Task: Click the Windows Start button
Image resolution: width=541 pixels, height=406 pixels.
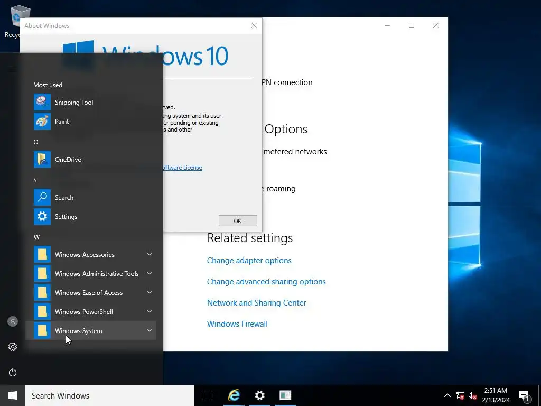Action: [13, 395]
